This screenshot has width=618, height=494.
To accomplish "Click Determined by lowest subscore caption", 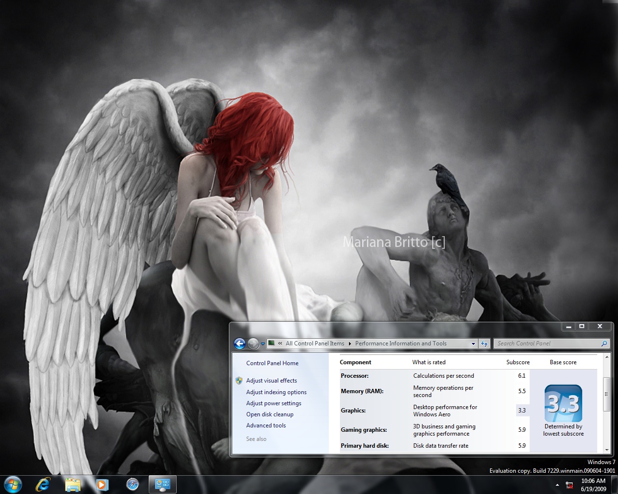I will click(563, 430).
